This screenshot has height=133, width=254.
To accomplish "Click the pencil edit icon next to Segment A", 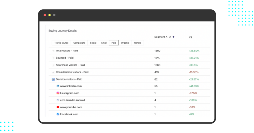I will (170, 37).
